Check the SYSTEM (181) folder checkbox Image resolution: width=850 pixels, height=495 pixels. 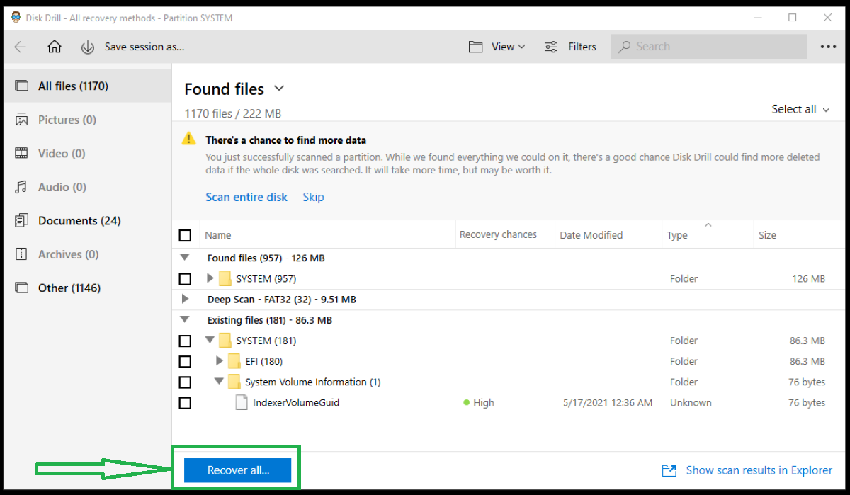click(185, 341)
